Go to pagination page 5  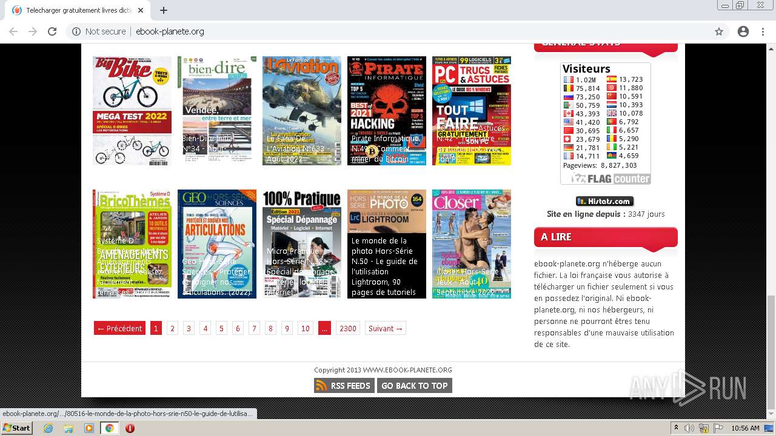point(221,328)
